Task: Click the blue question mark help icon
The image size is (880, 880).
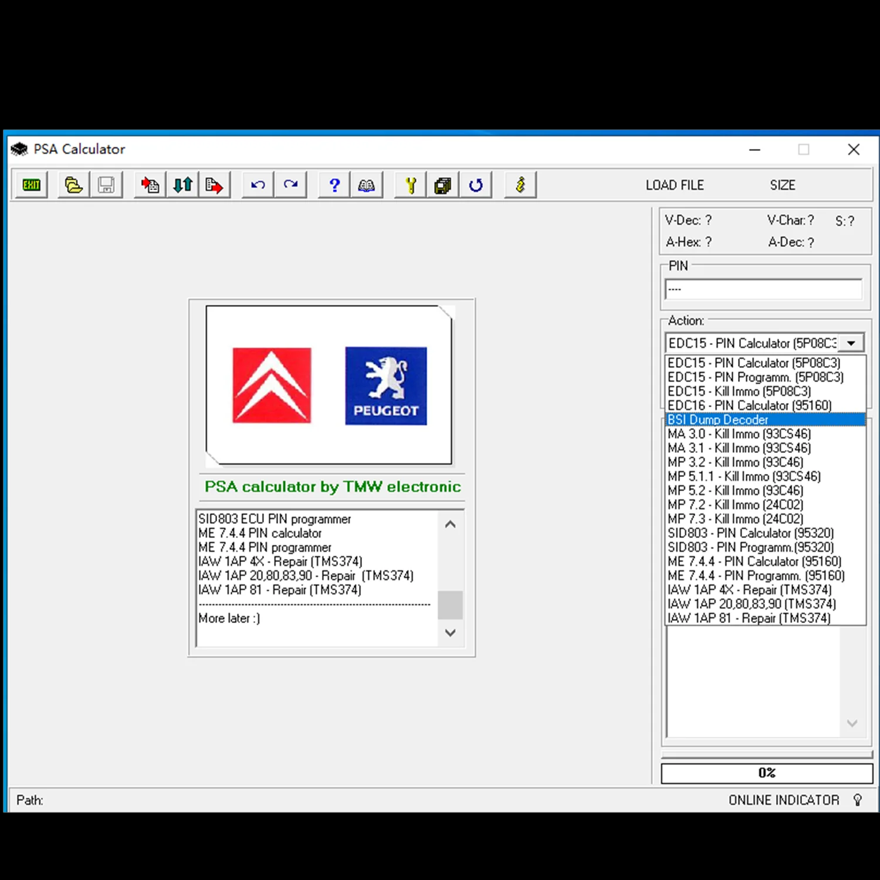Action: (x=334, y=185)
